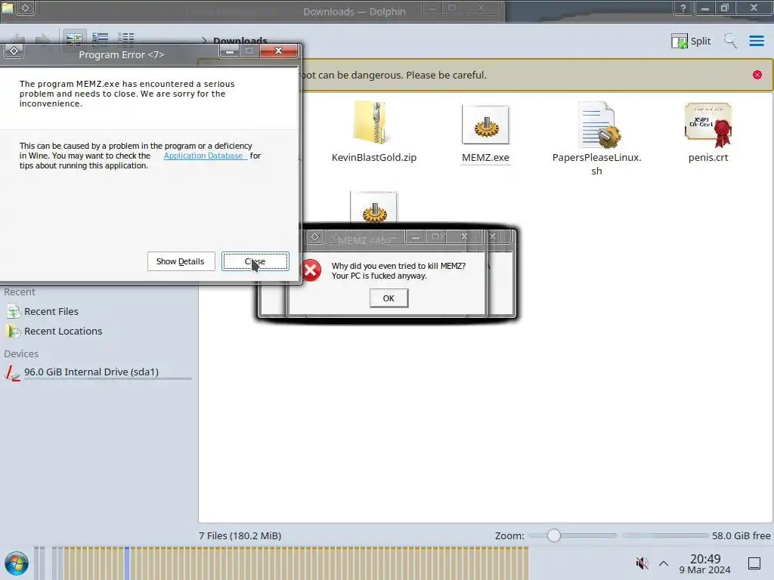Click the Dolphin title bar pin icon
774x580 pixels.
tap(26, 8)
